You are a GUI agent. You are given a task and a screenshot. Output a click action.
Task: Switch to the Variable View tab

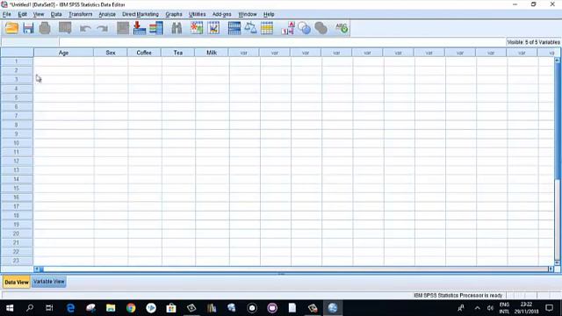pos(49,282)
